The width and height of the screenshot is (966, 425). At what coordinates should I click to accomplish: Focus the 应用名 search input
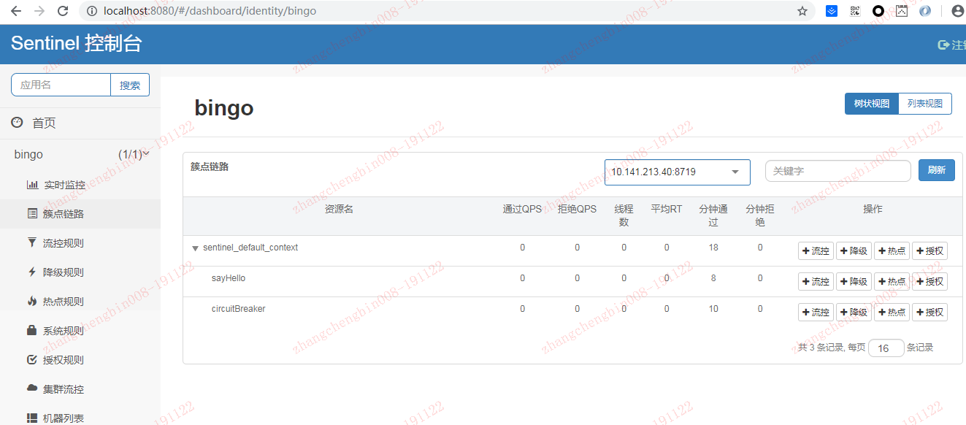pyautogui.click(x=61, y=85)
